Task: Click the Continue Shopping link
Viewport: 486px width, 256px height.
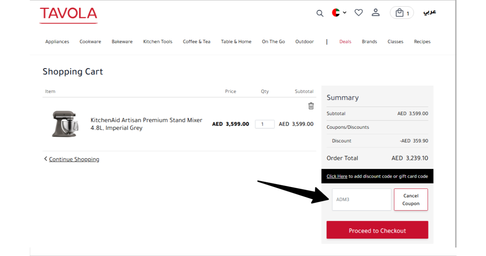Action: [74, 159]
